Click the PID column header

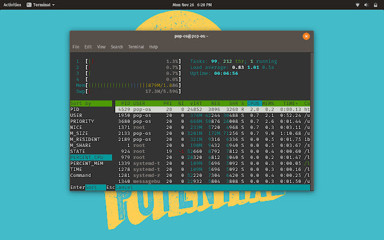click(125, 103)
